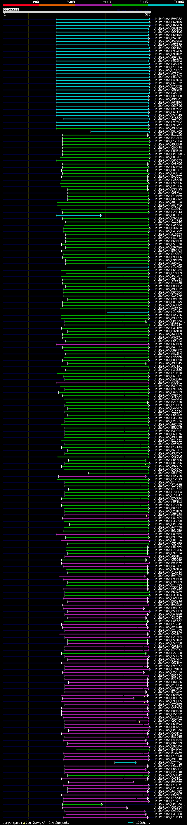This screenshot has height=825, width=187.
Task: Open hit UniRef100_B9HP22
Action: (168, 19)
